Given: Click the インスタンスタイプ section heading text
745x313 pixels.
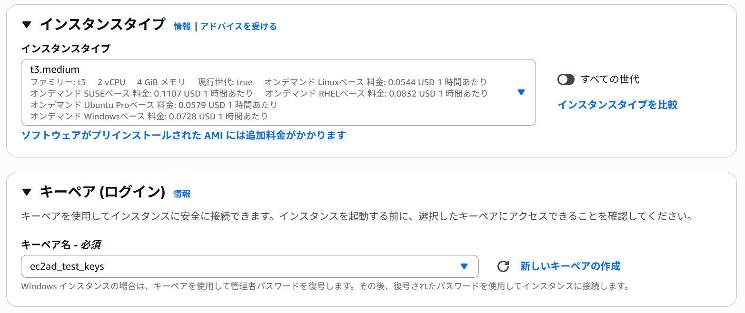Looking at the screenshot, I should [x=102, y=24].
